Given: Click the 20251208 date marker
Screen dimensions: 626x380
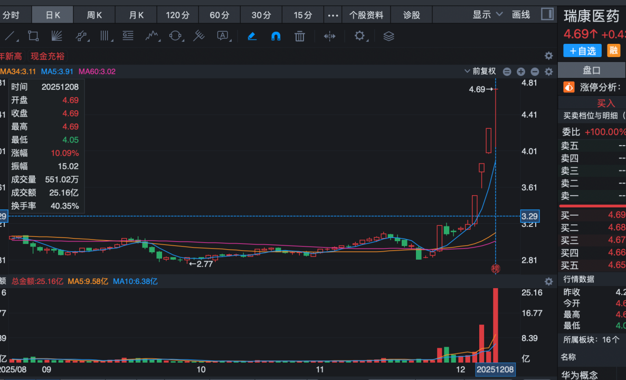Looking at the screenshot, I should click(x=495, y=369).
